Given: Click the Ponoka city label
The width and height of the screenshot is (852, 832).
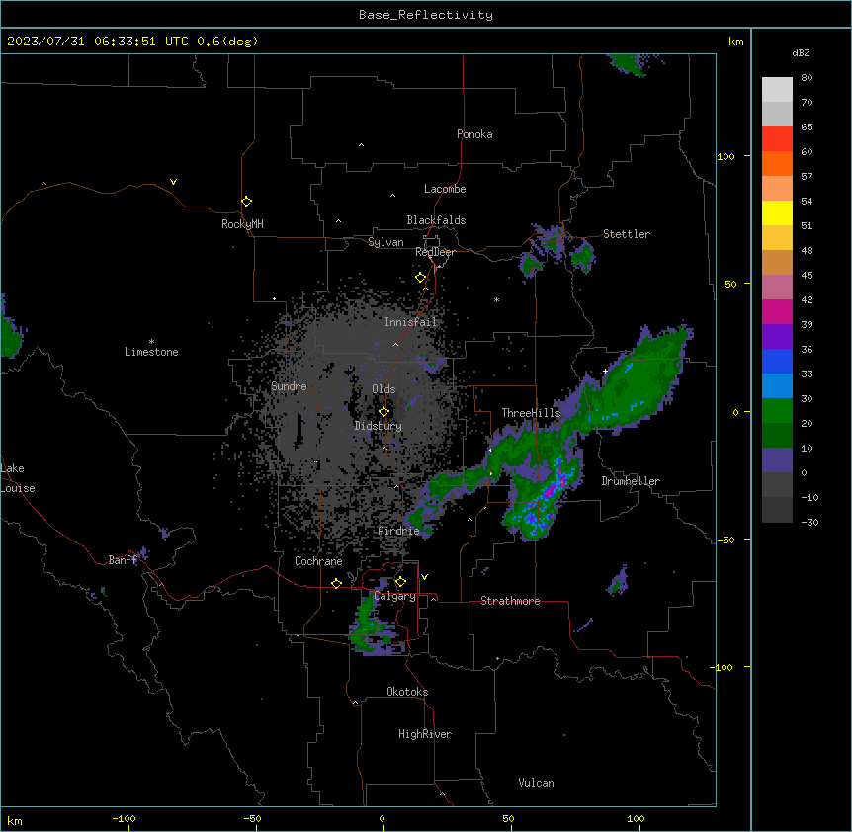Looking at the screenshot, I should 474,134.
